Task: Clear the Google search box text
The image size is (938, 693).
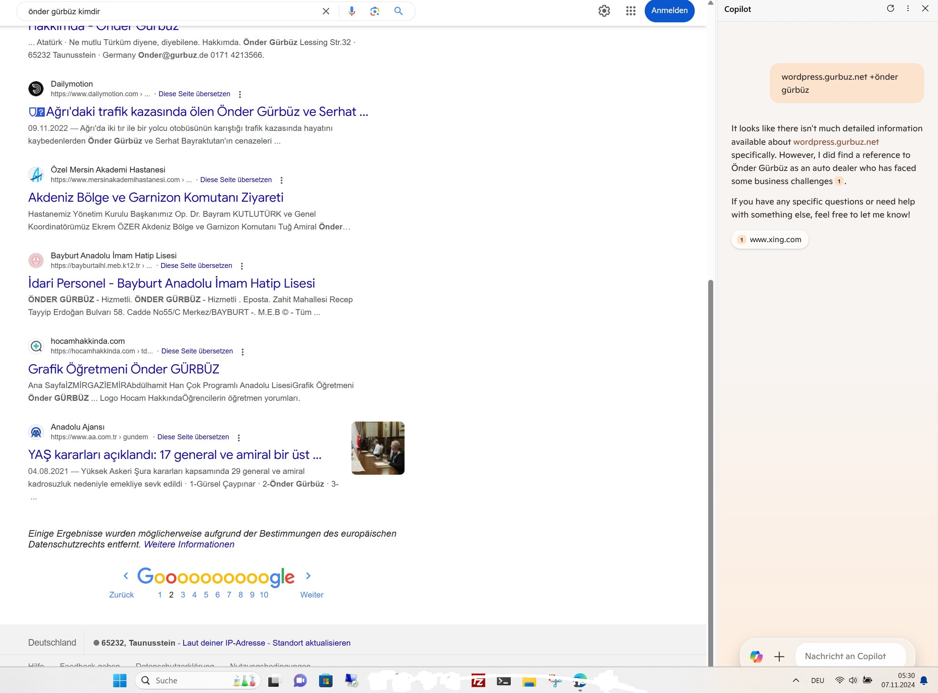Action: [326, 11]
